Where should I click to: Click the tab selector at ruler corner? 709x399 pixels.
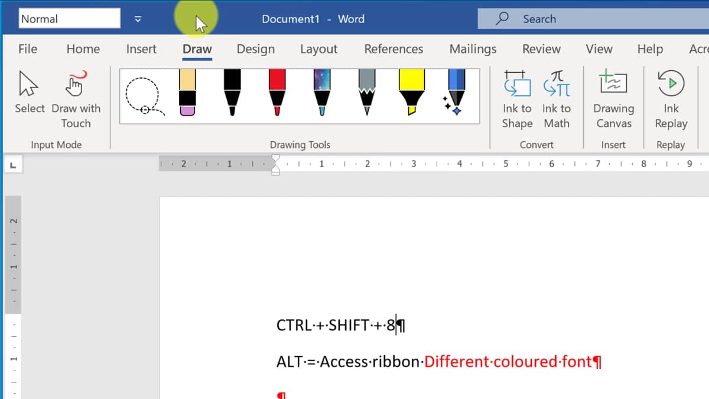tap(13, 165)
